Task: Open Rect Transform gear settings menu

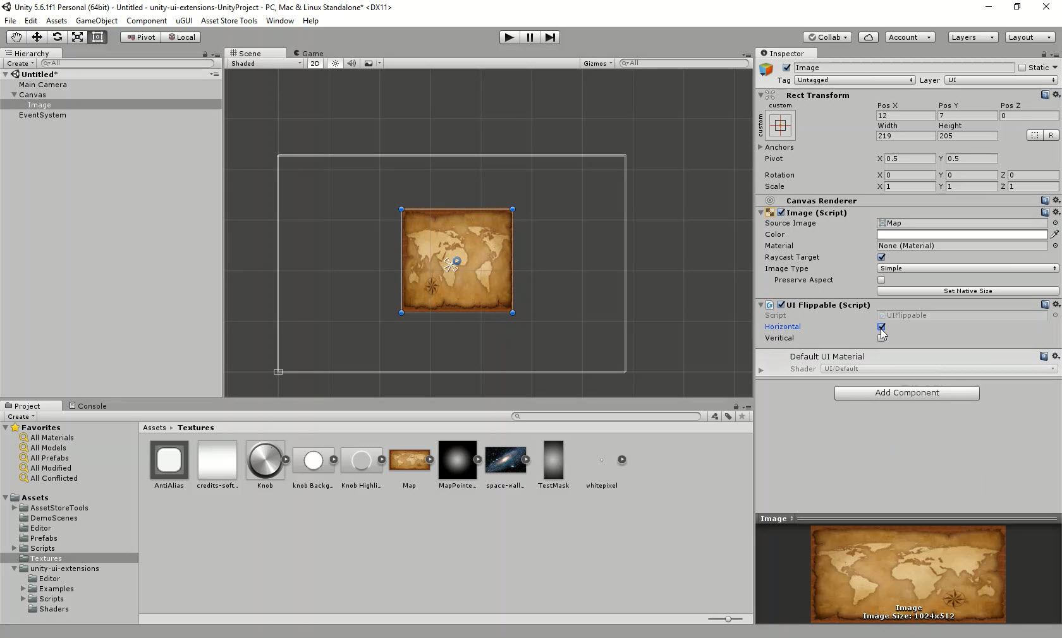Action: 1056,95
